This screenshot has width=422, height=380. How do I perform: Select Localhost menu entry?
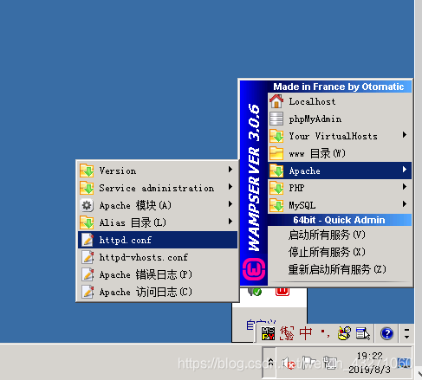tap(340, 101)
